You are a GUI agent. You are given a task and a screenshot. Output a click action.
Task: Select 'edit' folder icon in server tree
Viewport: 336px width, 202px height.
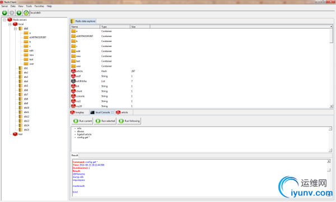[x=26, y=50]
